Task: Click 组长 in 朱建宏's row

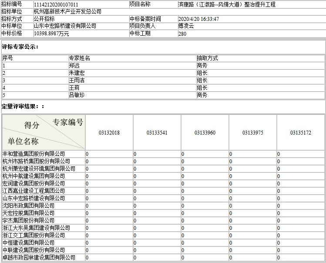Action: pyautogui.click(x=202, y=73)
